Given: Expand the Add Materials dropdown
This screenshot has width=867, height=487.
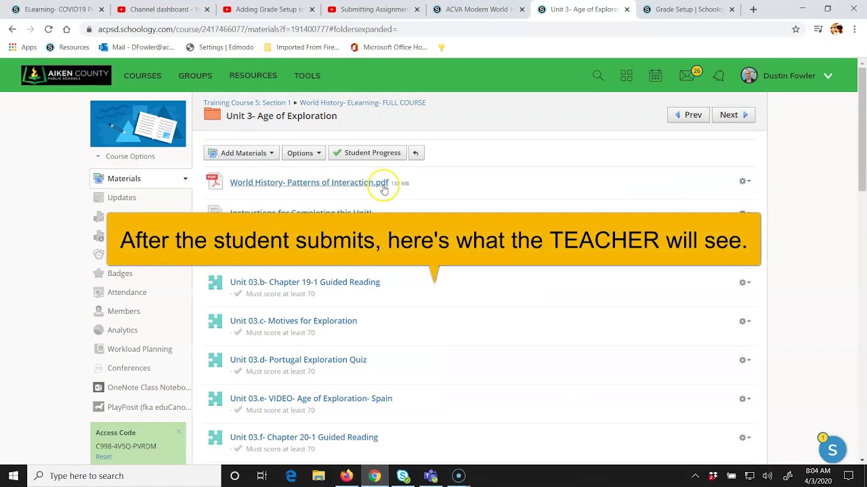Looking at the screenshot, I should (x=242, y=153).
